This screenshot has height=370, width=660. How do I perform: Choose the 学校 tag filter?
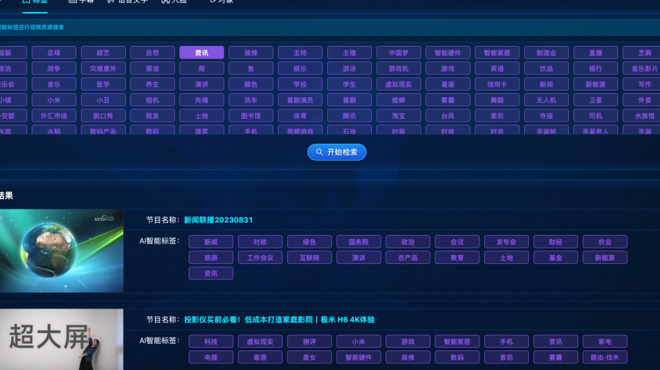(300, 84)
